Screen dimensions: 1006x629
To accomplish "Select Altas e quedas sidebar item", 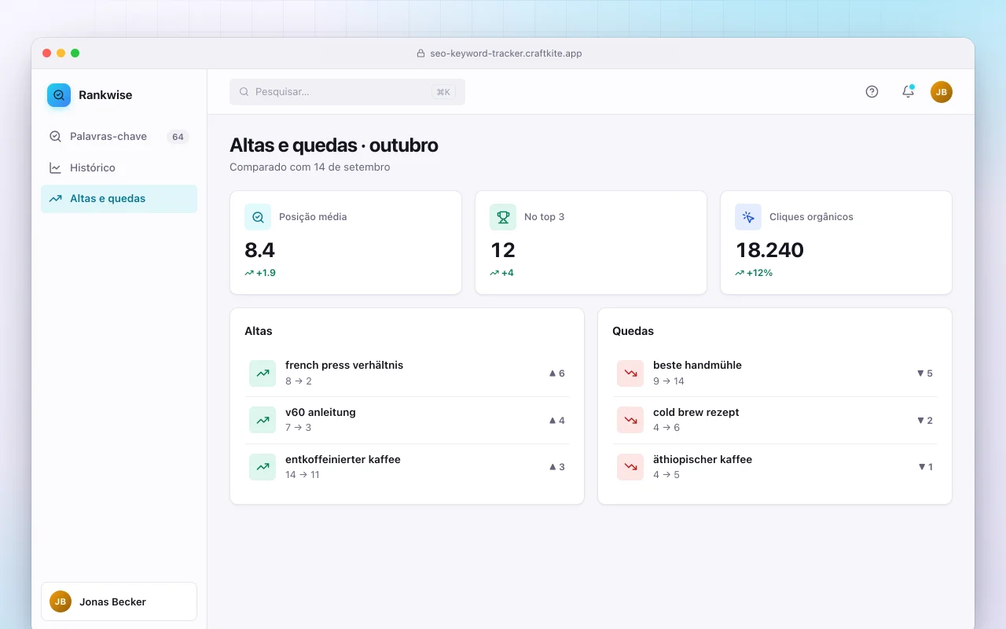I will [x=119, y=199].
